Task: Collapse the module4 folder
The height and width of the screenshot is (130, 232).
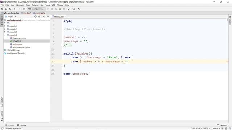Action: click(x=5, y=35)
